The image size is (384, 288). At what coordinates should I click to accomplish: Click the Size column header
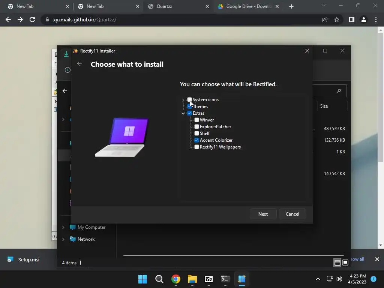pos(333,106)
